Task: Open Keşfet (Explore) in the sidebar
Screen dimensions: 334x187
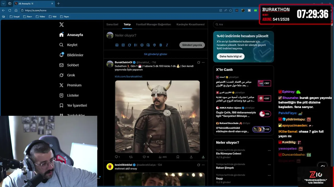Action: coord(69,45)
